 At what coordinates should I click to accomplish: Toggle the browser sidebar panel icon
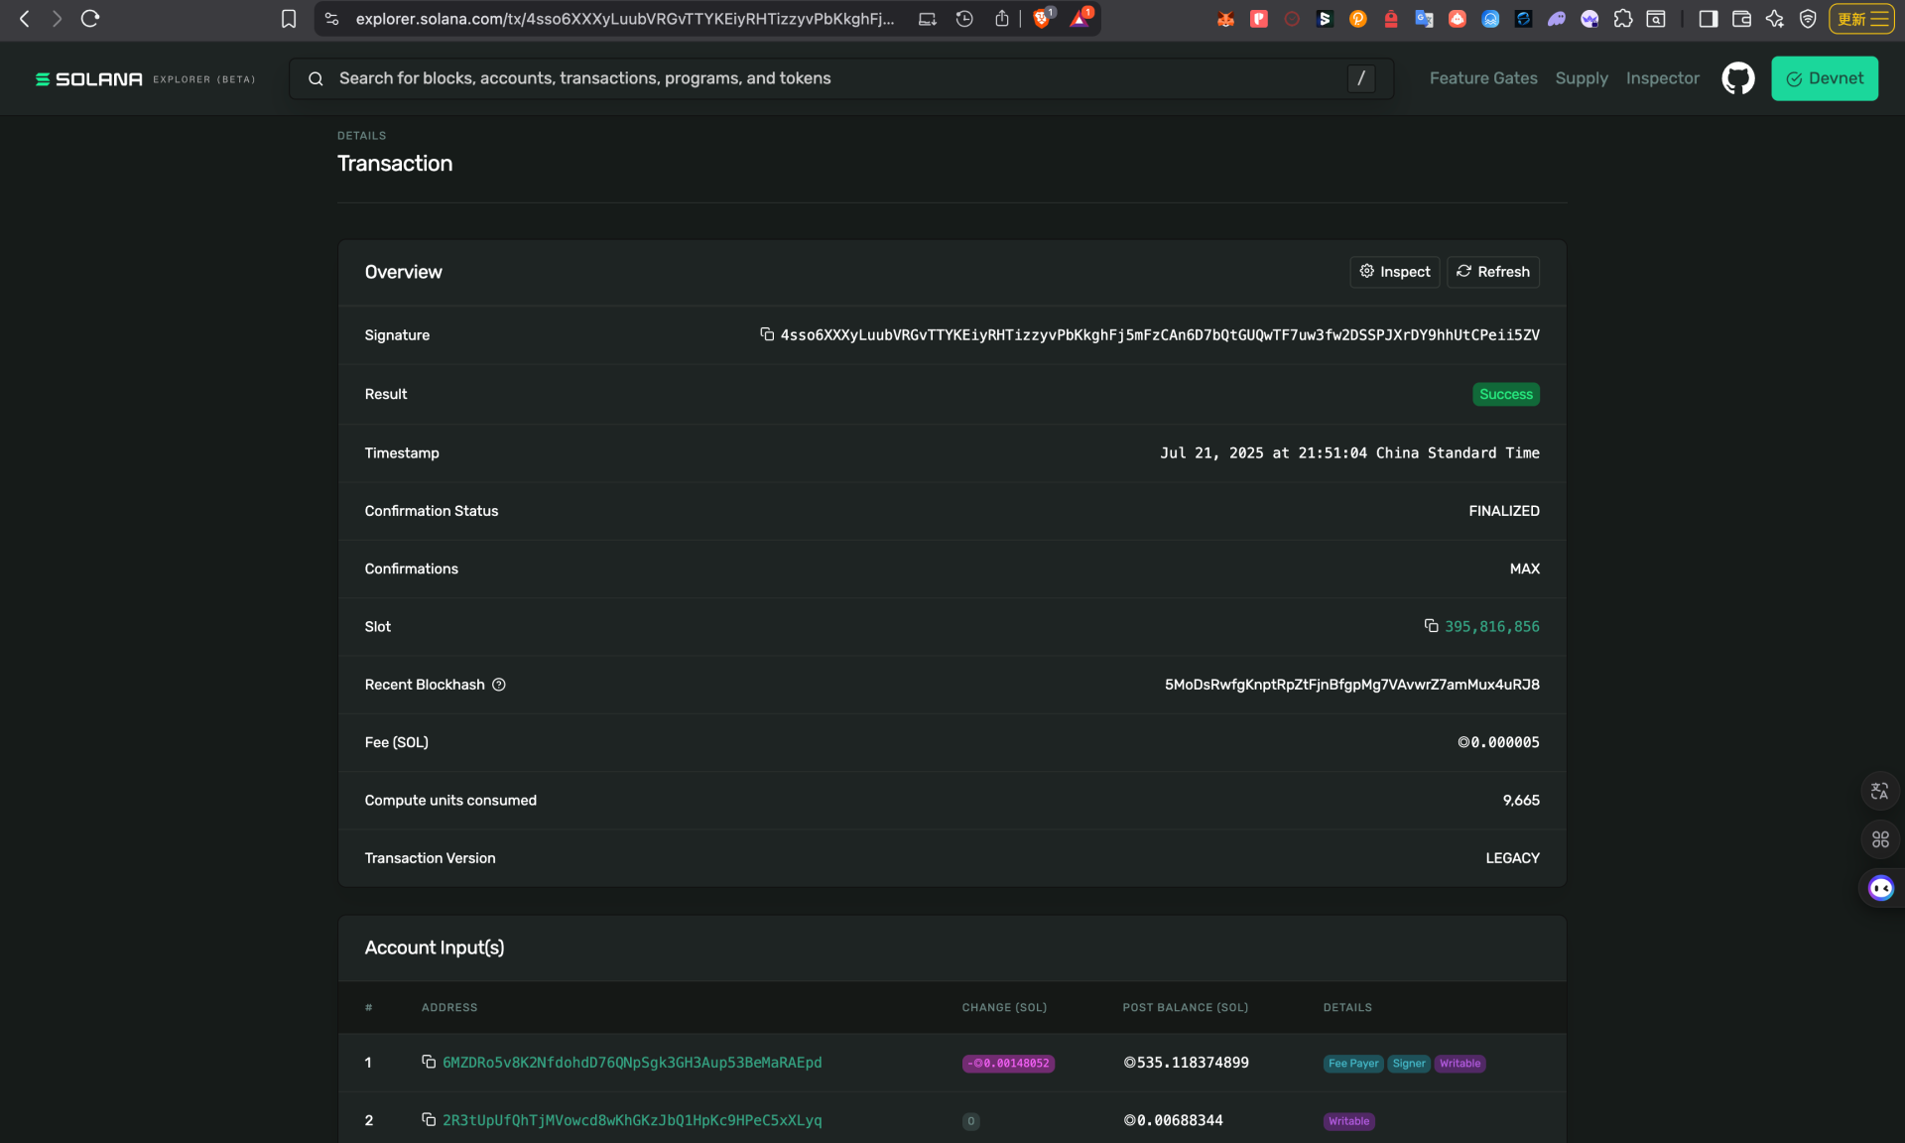coord(1709,19)
